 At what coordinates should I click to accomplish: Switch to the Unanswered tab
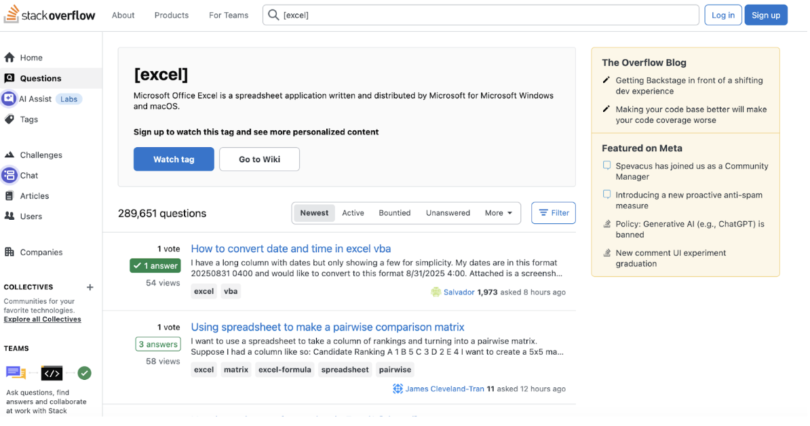click(448, 213)
